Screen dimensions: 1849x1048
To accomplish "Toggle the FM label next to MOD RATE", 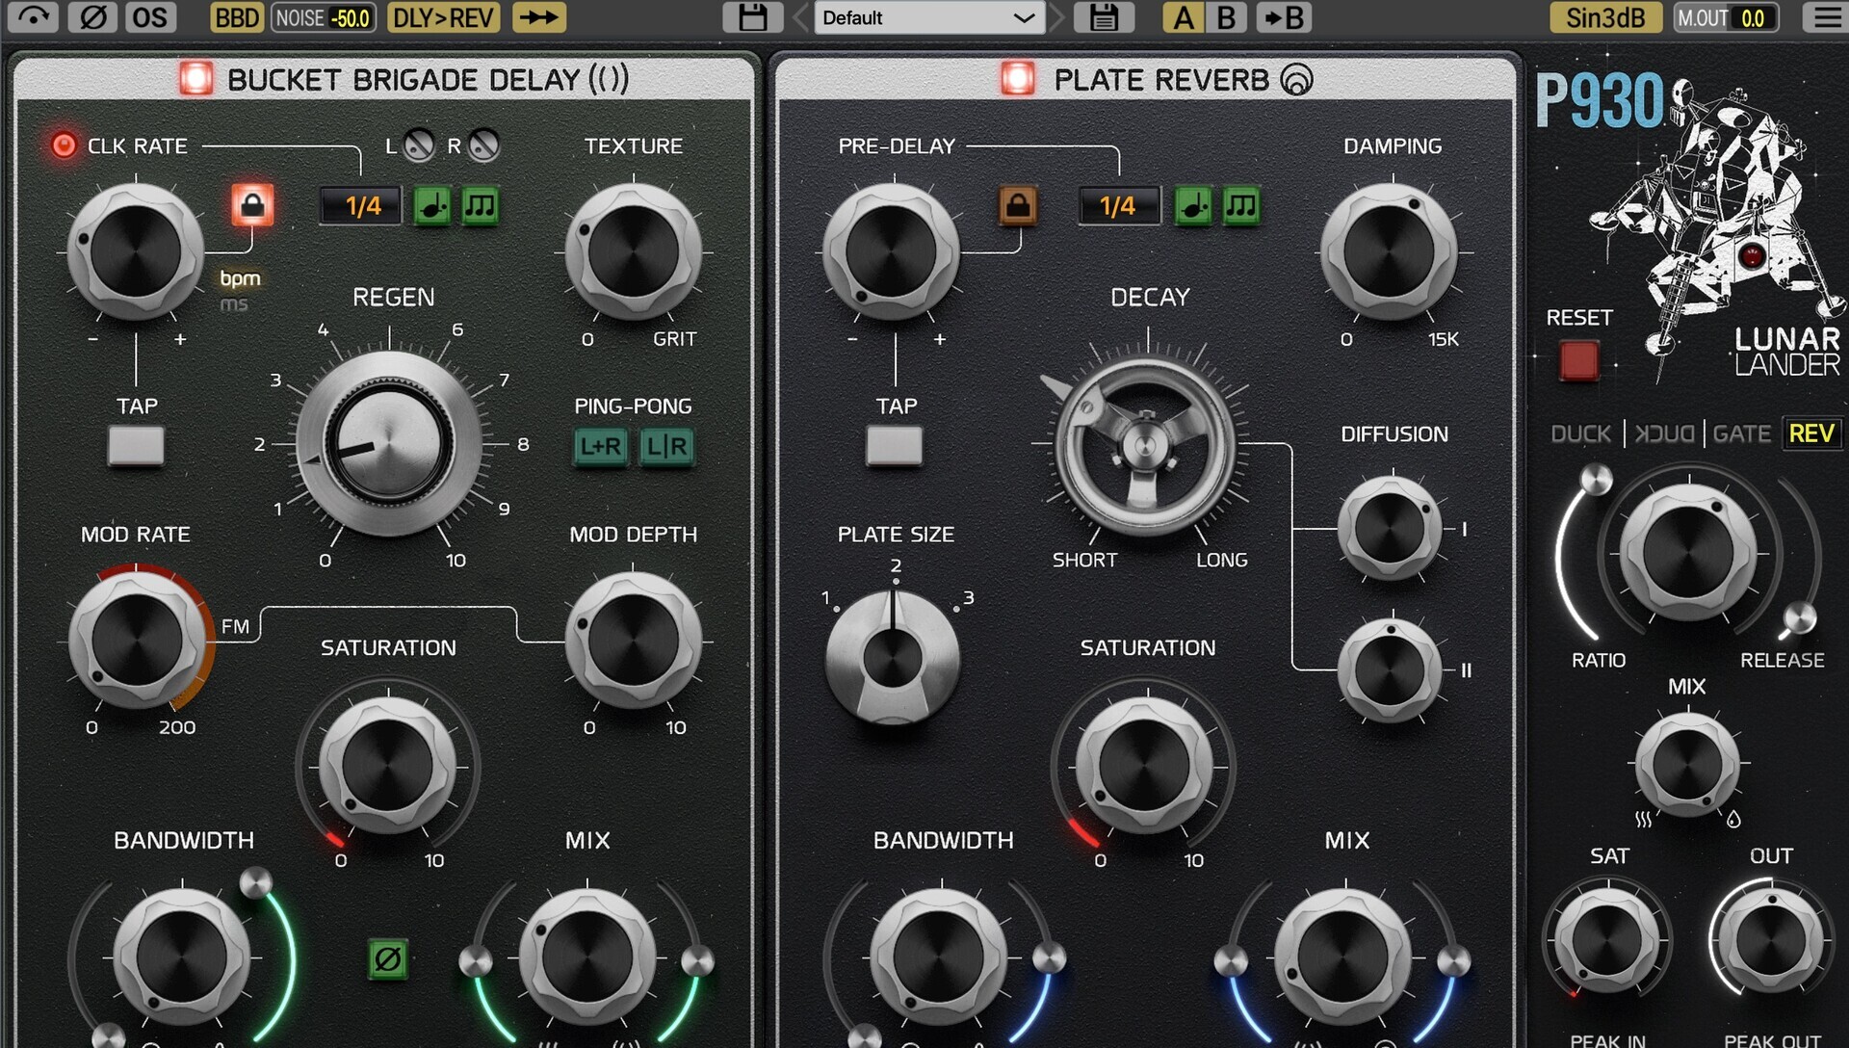I will click(235, 627).
